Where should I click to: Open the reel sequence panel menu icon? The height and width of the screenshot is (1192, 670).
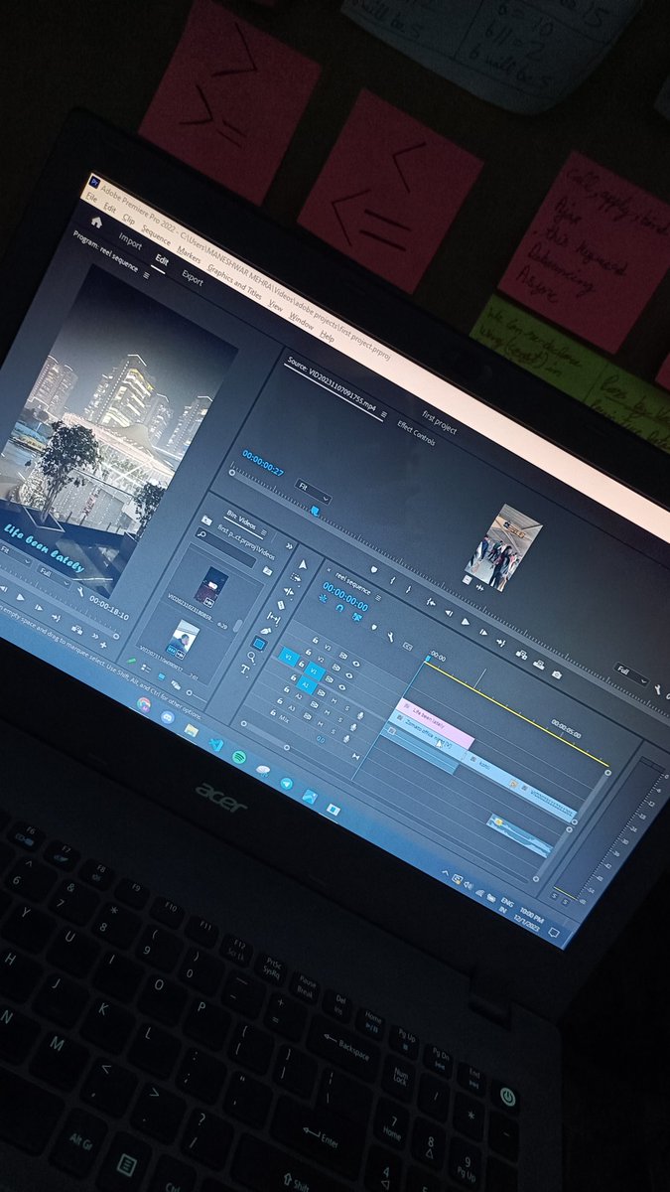[378, 599]
